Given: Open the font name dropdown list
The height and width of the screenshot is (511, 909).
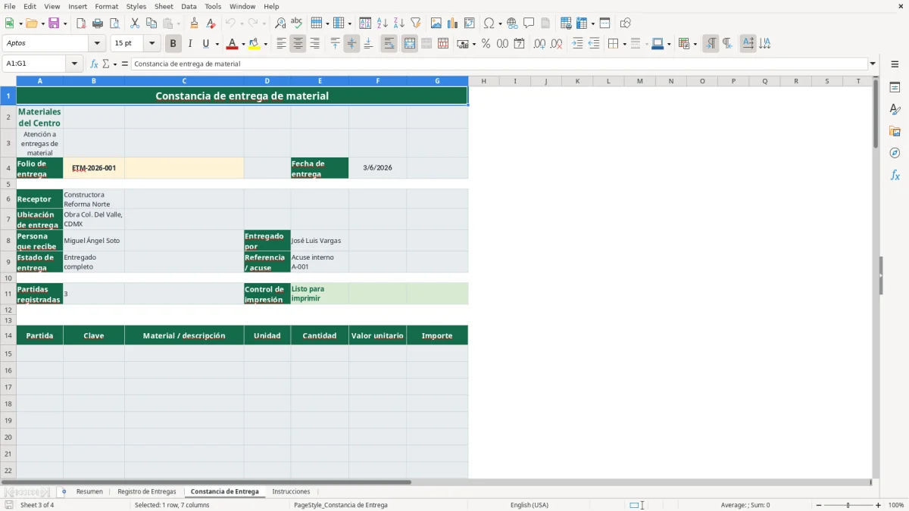Looking at the screenshot, I should click(97, 44).
